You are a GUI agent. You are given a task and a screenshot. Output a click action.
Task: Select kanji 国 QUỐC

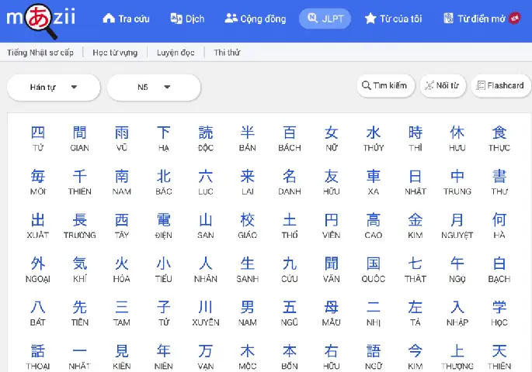click(374, 270)
